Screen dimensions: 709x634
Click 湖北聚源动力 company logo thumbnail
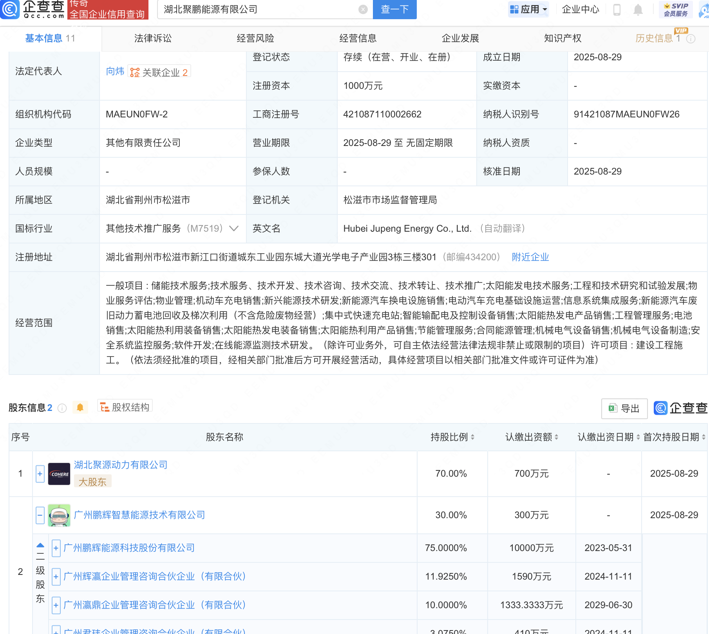pos(59,474)
